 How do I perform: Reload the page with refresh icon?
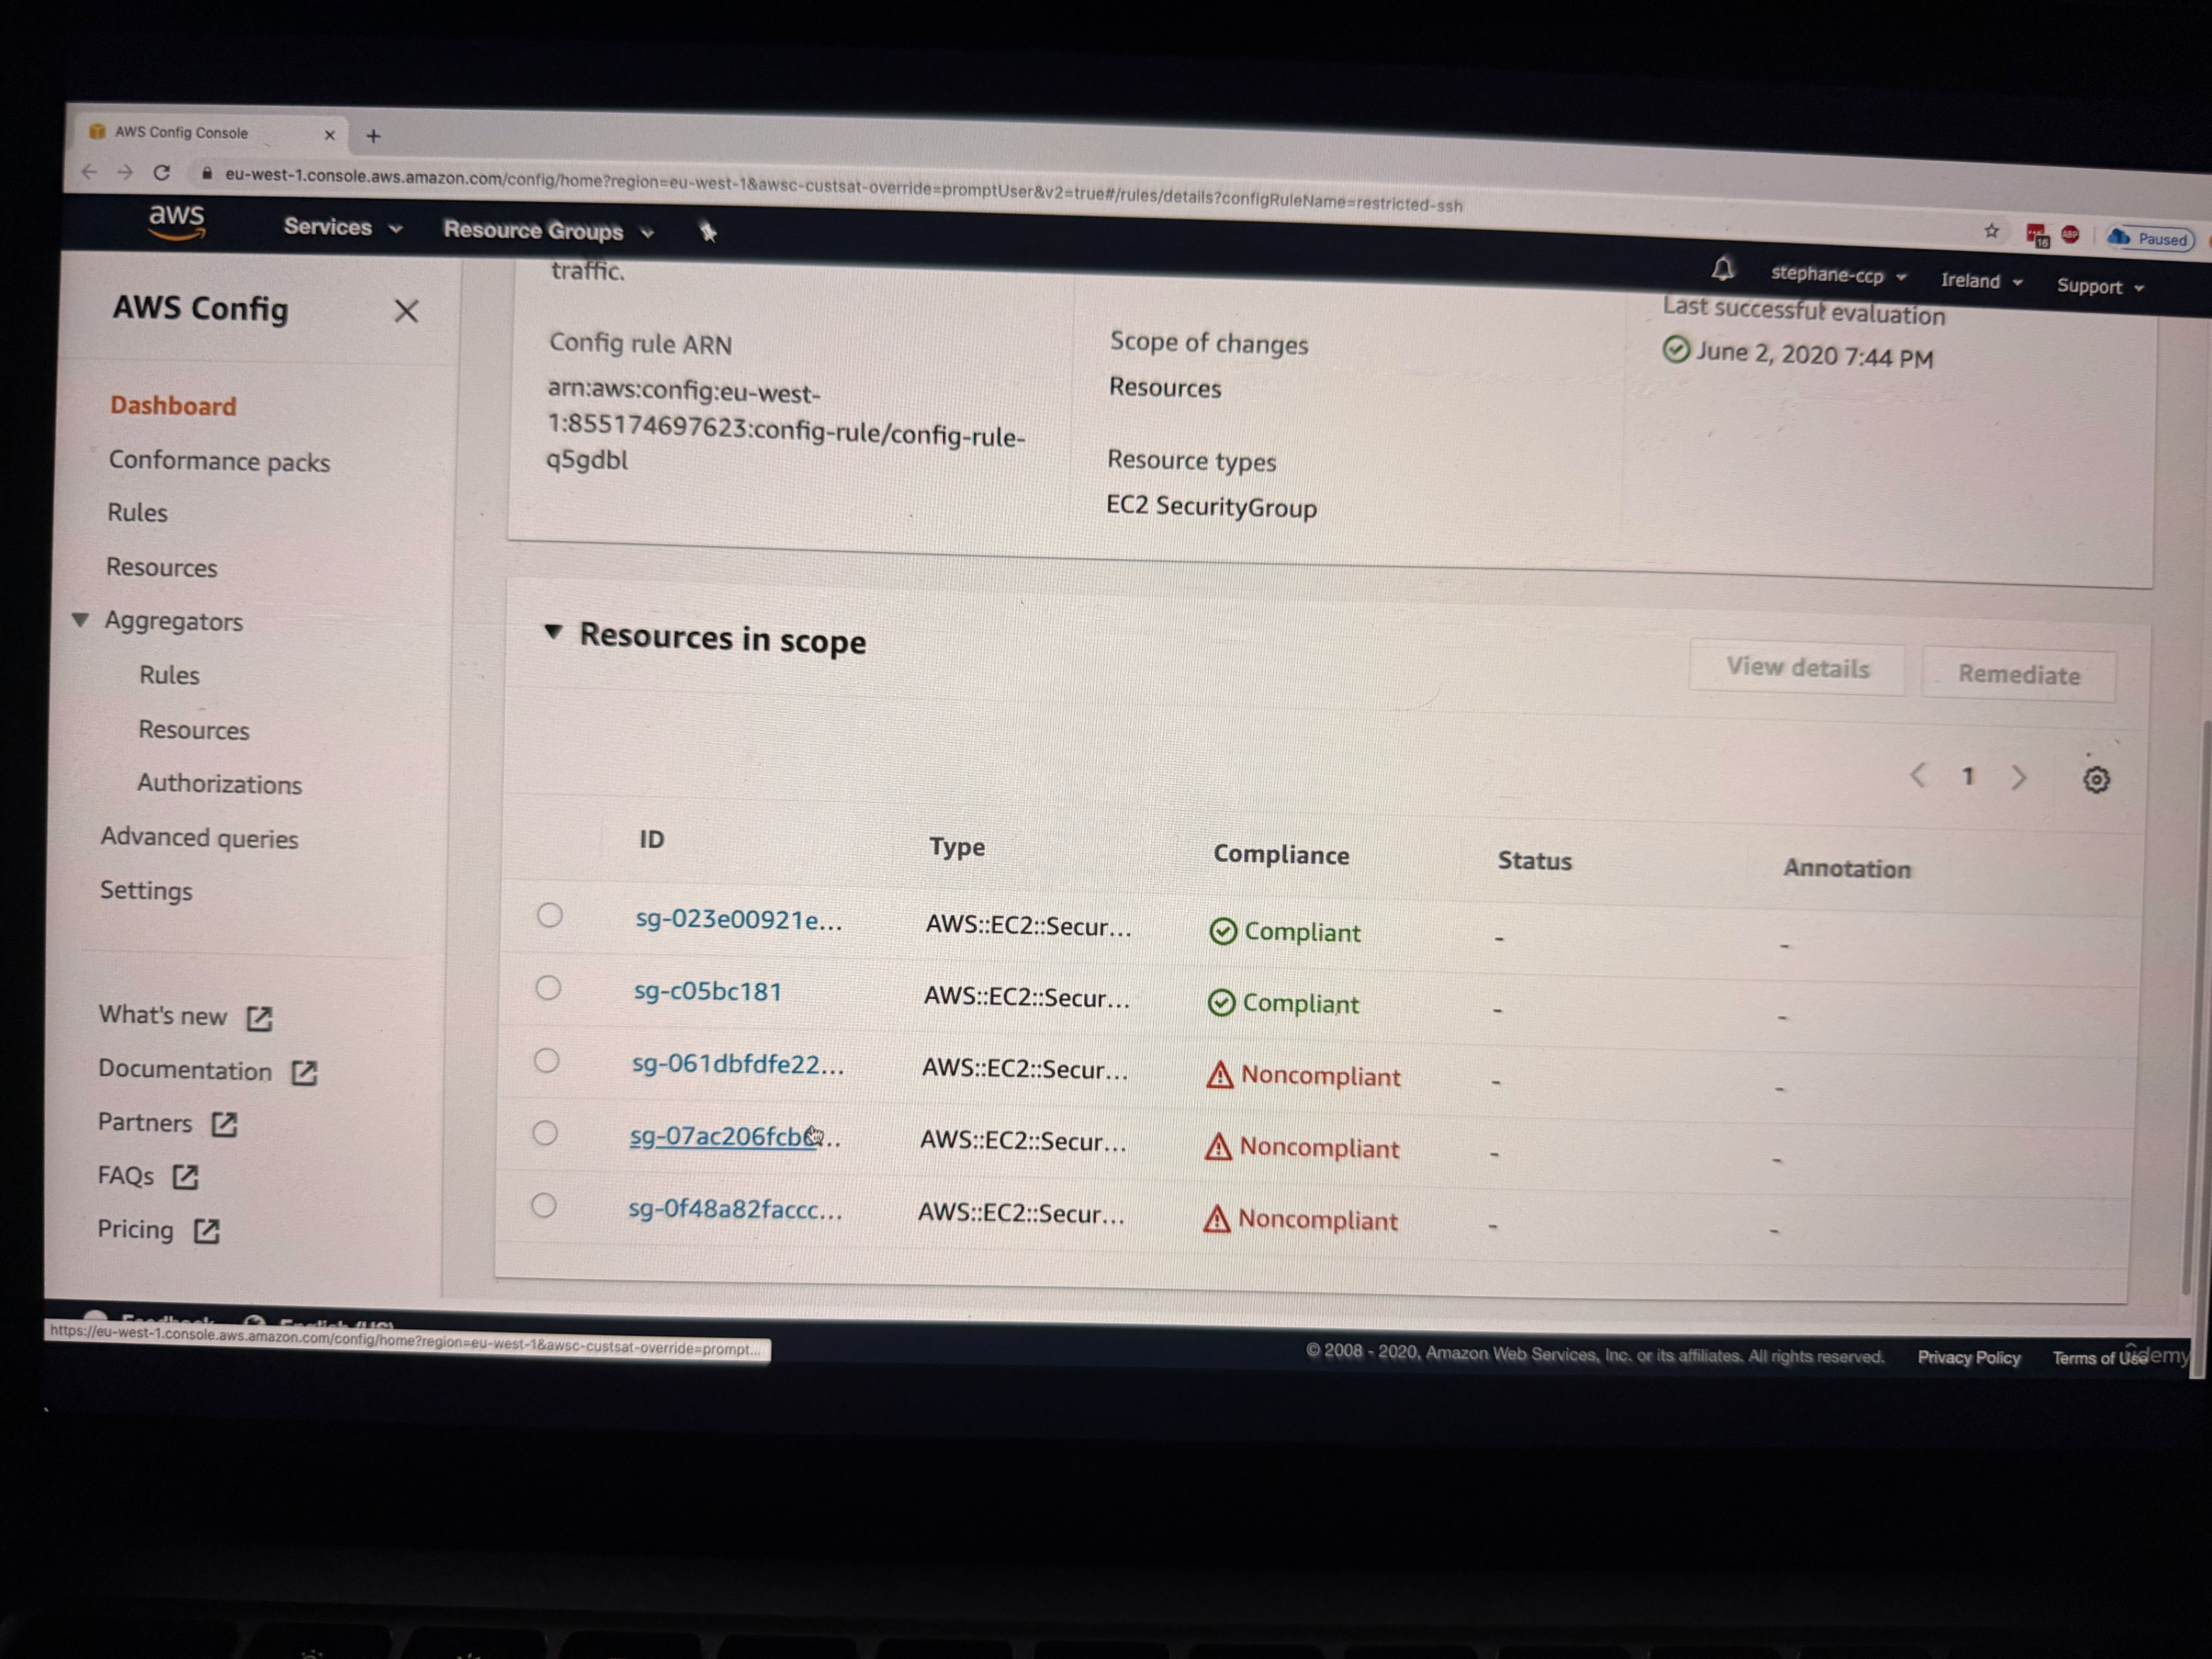coord(161,173)
